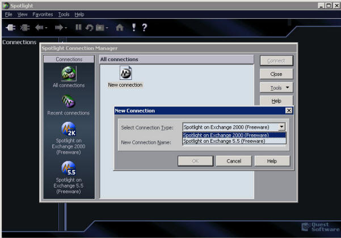This screenshot has height=238, width=341.
Task: Click the Connect plug icon in toolbar
Action: 10,28
